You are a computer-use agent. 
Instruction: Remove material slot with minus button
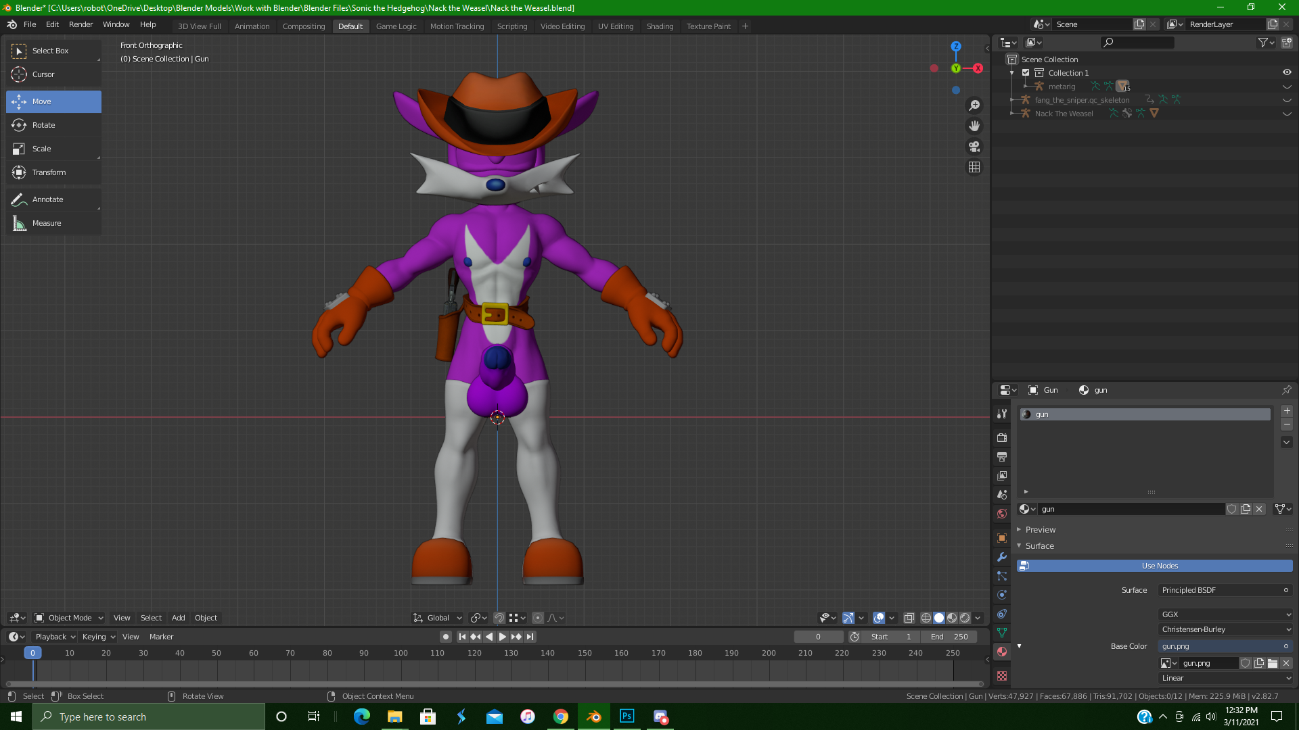pos(1287,424)
